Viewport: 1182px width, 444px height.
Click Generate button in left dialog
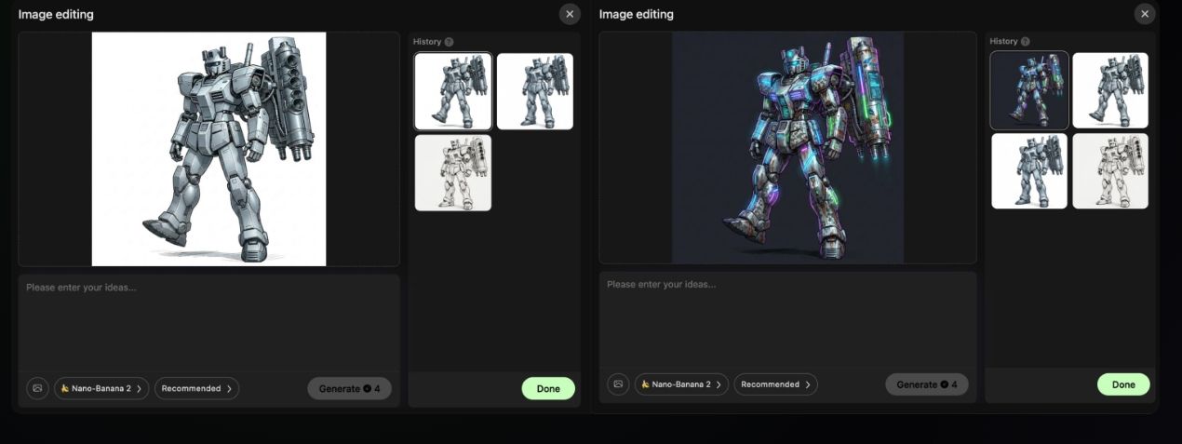coord(349,388)
